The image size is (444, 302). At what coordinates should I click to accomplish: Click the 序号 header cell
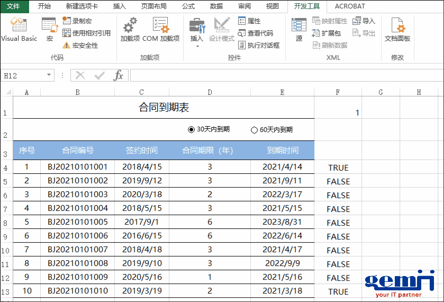coord(27,150)
